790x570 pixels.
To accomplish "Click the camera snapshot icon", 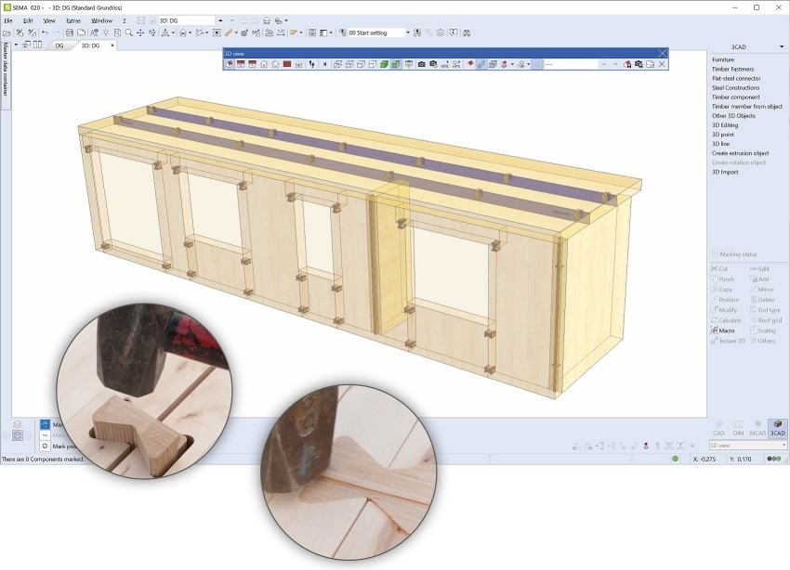I will [421, 64].
